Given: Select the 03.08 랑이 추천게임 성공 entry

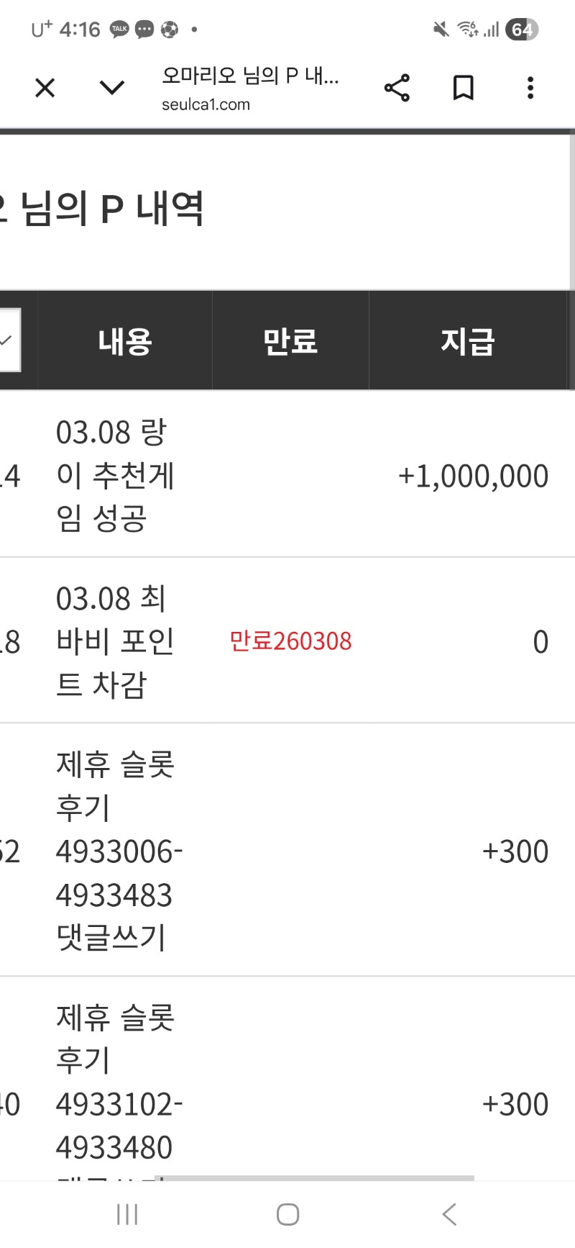Looking at the screenshot, I should point(115,475).
